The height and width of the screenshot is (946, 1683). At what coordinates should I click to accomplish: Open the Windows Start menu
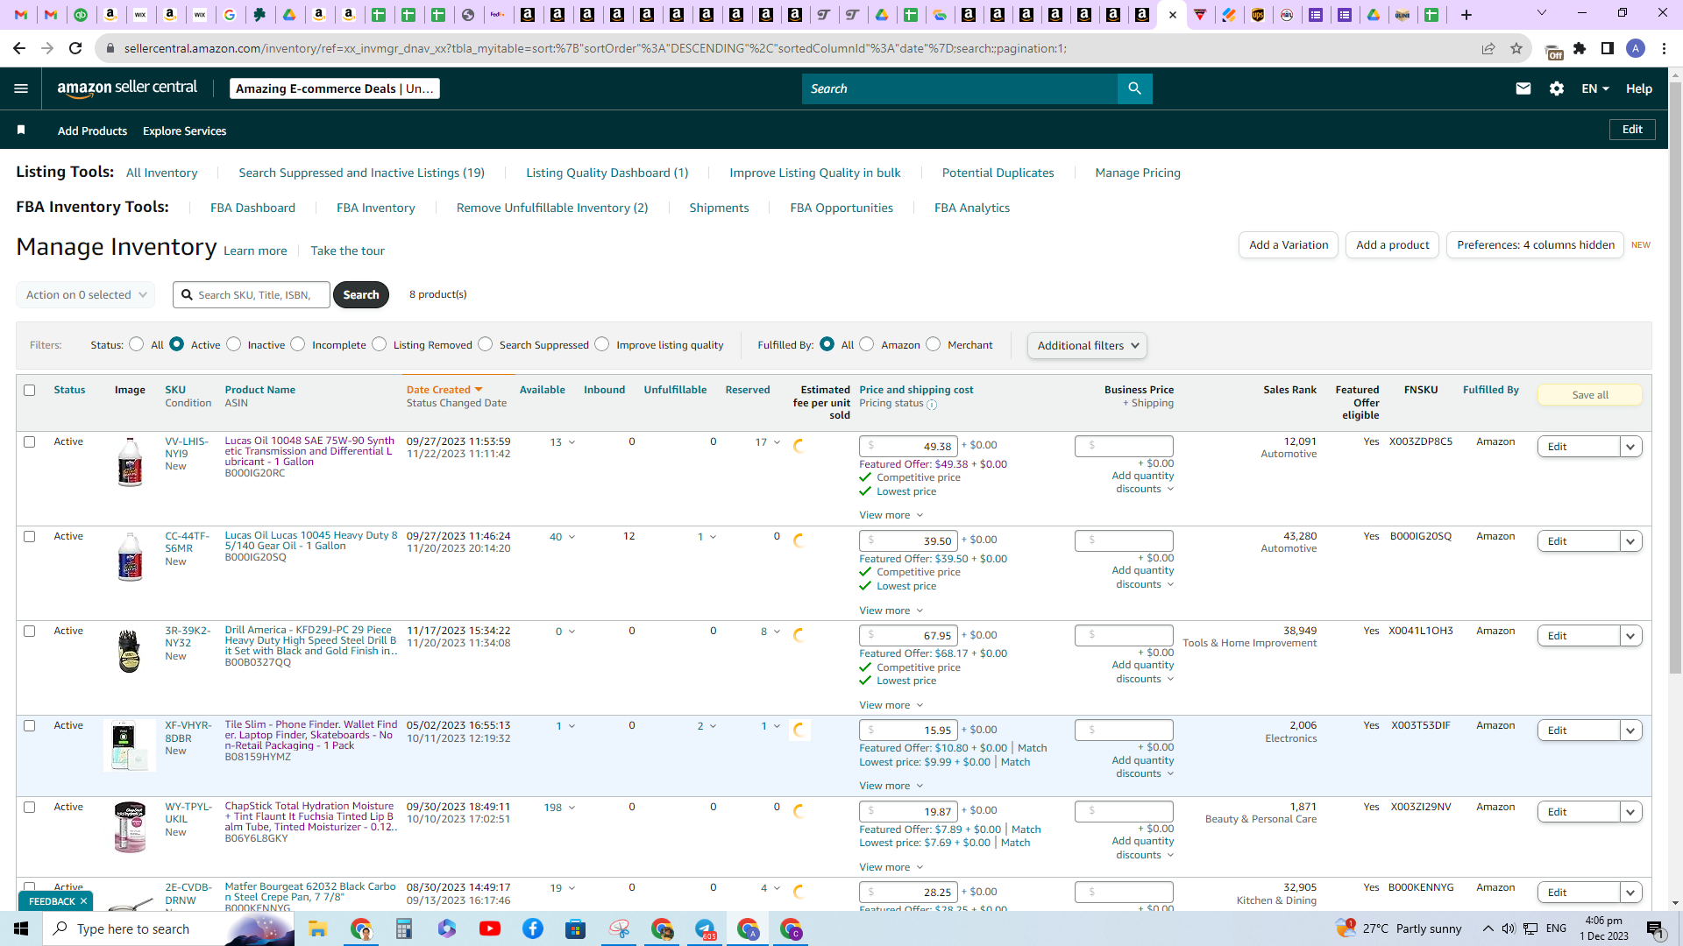click(21, 928)
